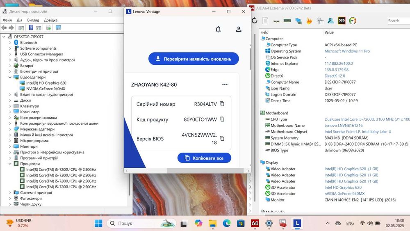The image size is (410, 231).
Task: Click the AIDA64 refresh icon
Action: (x=255, y=21)
